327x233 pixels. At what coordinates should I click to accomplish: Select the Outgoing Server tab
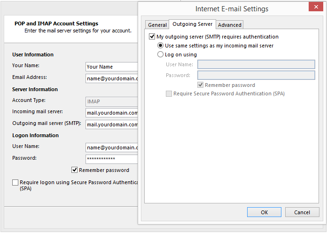point(192,24)
